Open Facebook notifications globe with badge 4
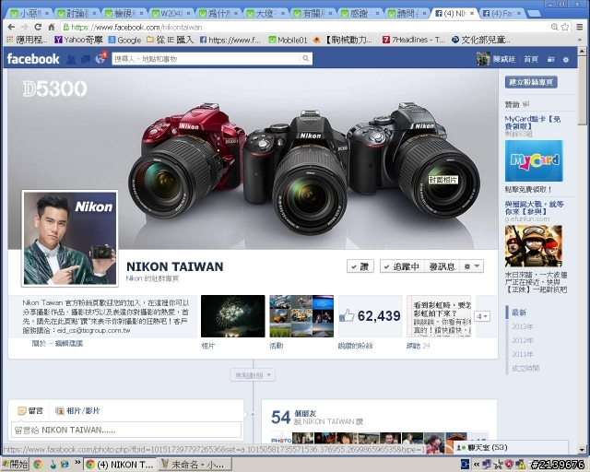590x472 pixels. point(100,58)
